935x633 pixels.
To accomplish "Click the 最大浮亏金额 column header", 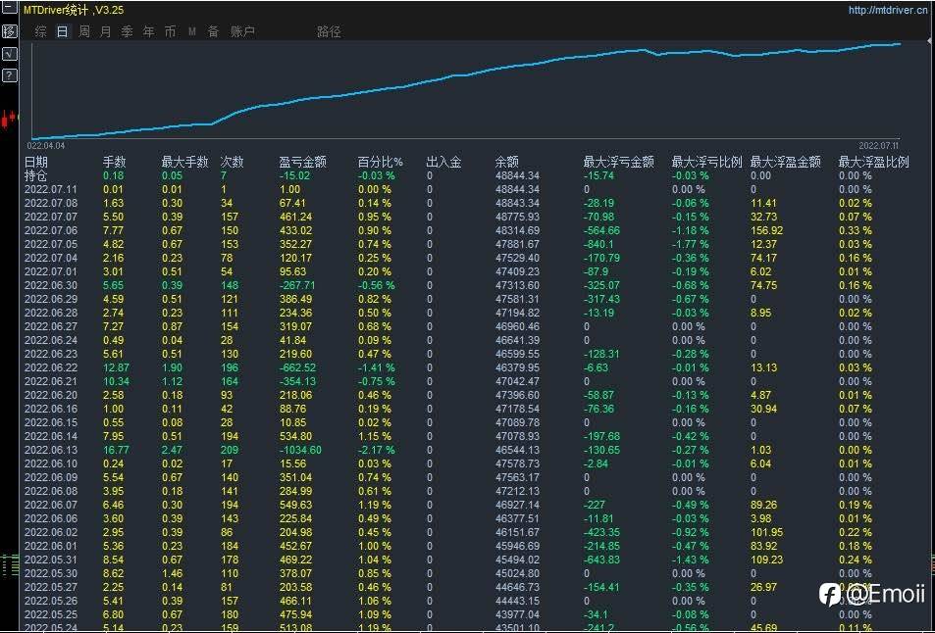I will (x=618, y=162).
